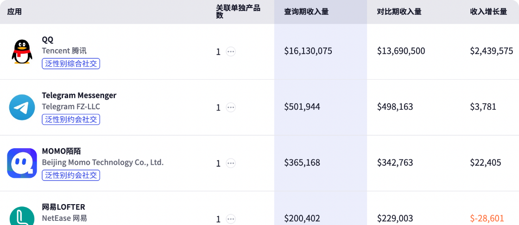Viewport: 519px width, 225px height.
Task: Open the Telegram Messenger app name link
Action: [x=79, y=95]
